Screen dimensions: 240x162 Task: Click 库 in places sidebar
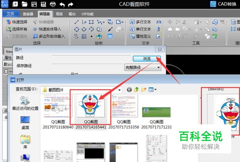pyautogui.click(x=25, y=142)
